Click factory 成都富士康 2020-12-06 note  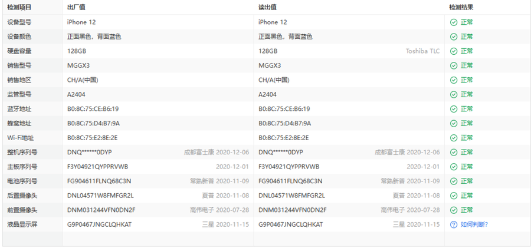point(217,152)
